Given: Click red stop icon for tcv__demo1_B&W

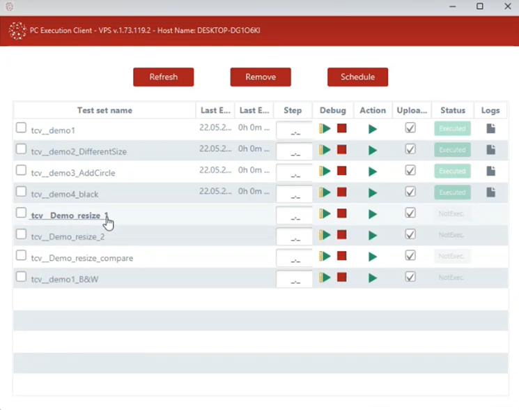Looking at the screenshot, I should point(341,278).
